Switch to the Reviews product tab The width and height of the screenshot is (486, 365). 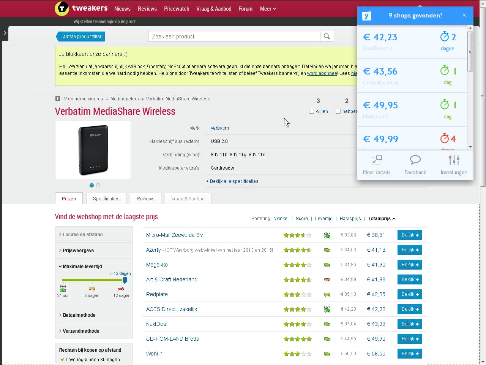[x=145, y=198]
